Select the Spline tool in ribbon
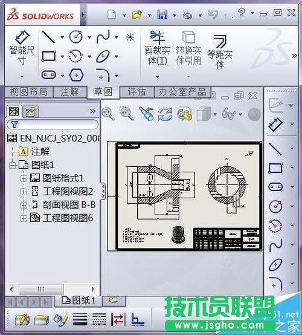 [x=103, y=37]
